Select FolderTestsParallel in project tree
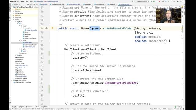196x110 pixels. [x=31, y=45]
